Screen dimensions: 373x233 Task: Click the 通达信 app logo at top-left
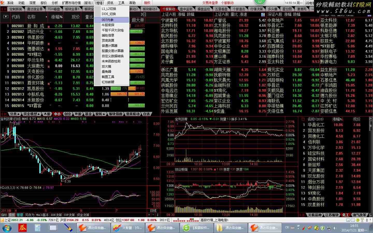3,3
